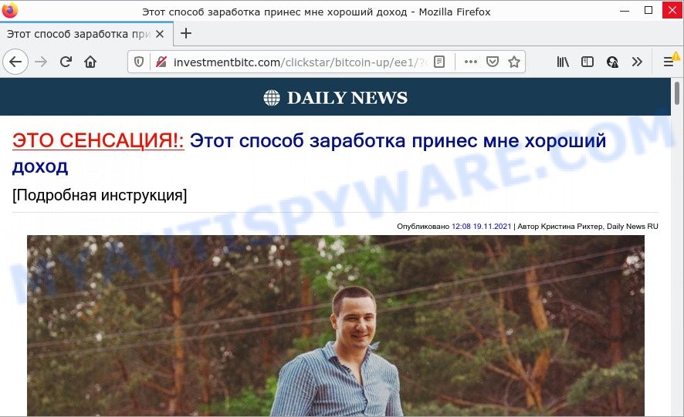Select the tab titled Этот способ заработка
Image resolution: width=684 pixels, height=417 pixels.
tap(79, 34)
